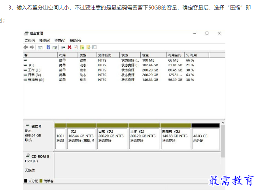Viewport: 257px width, 193px height.
Task: Sort by the 状态 column header
Action: 130,55
